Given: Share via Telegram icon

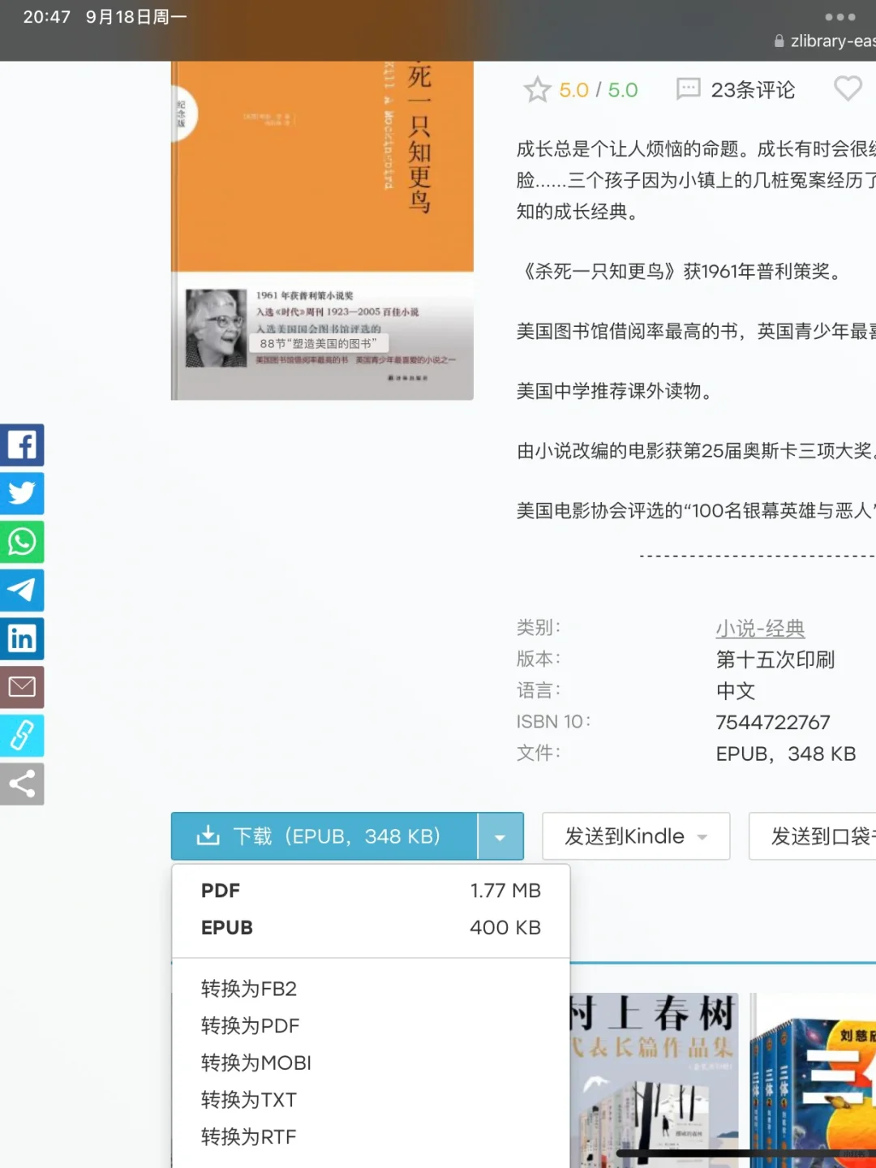Looking at the screenshot, I should (x=22, y=590).
